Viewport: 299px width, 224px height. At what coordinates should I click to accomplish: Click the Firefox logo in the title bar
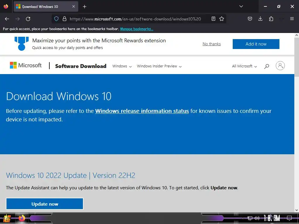pos(6,6)
